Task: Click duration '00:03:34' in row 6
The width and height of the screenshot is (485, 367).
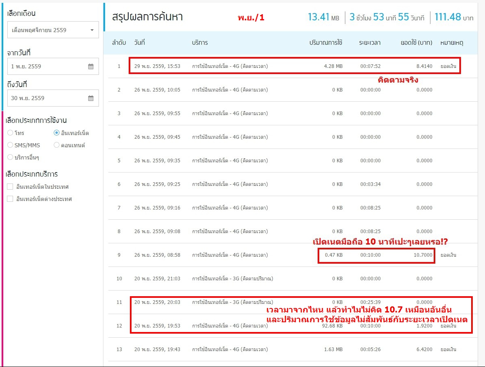Action: point(370,184)
